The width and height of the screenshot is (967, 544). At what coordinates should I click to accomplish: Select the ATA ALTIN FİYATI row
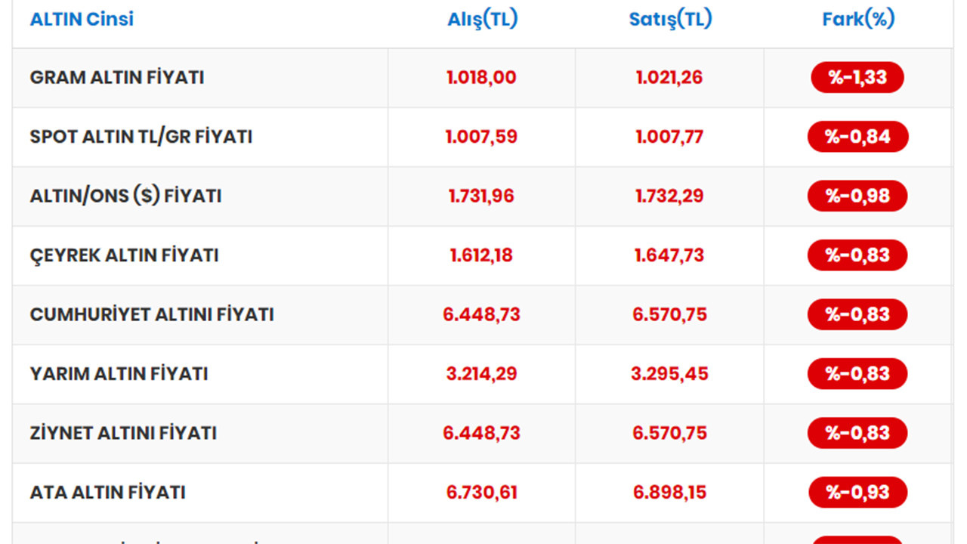[x=482, y=493]
